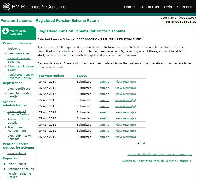The image size is (202, 180).
Task: Click the current page number 1
Action: tap(138, 143)
